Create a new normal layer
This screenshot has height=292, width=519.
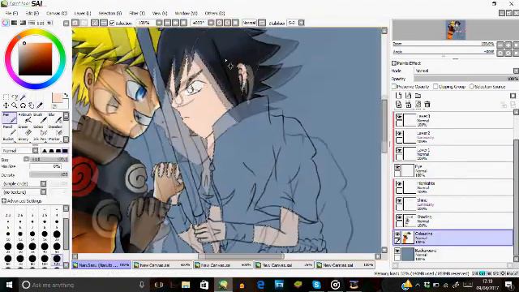click(x=398, y=96)
